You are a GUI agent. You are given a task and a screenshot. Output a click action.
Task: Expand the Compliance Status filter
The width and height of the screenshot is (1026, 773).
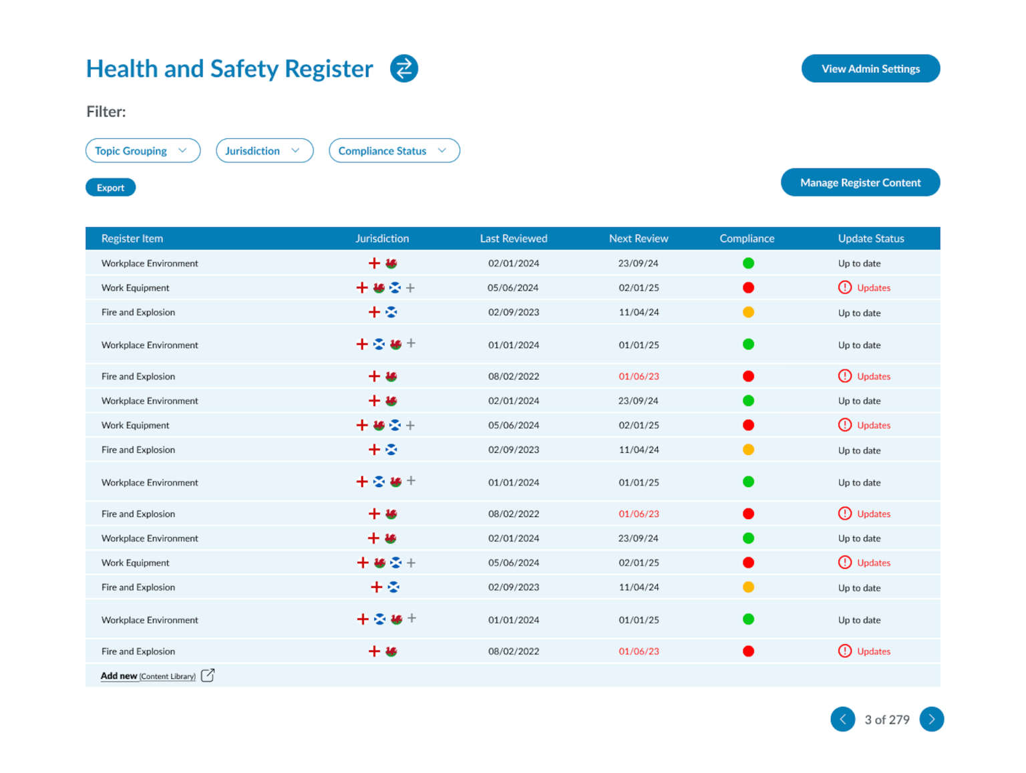coord(393,151)
